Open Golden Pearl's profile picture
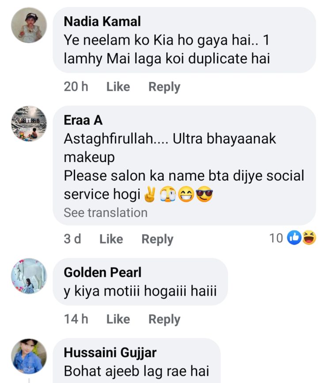327x383 pixels. (x=29, y=276)
